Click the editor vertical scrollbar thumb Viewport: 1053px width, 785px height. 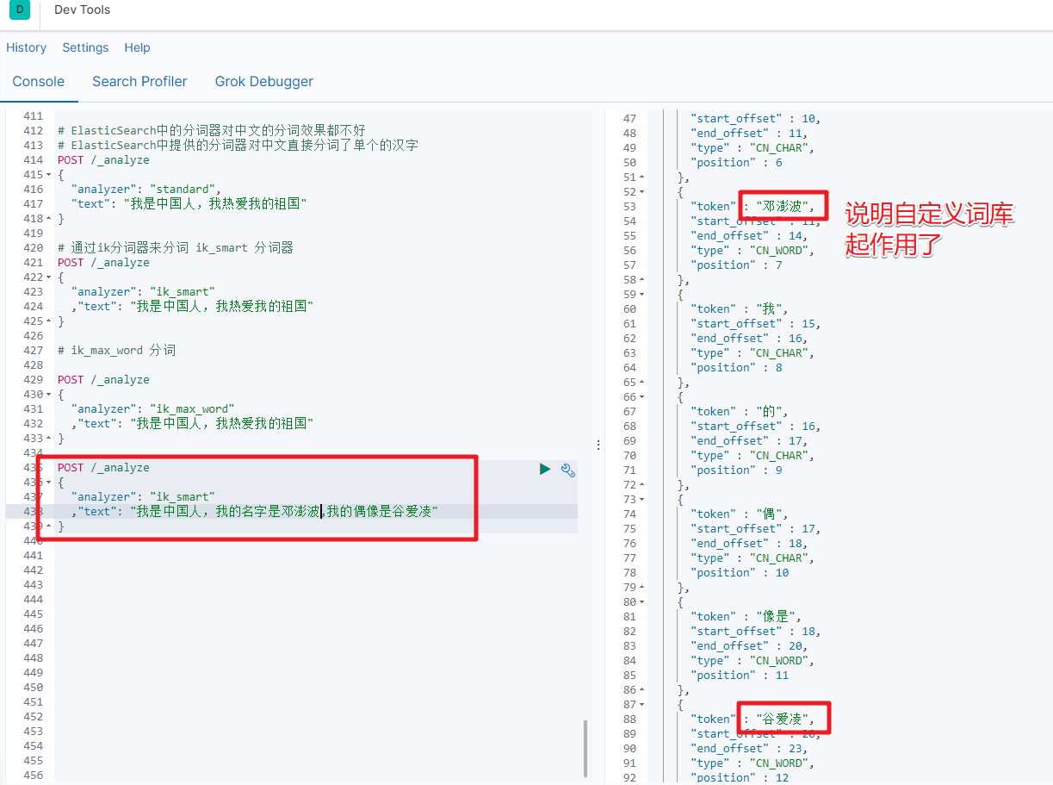click(586, 749)
